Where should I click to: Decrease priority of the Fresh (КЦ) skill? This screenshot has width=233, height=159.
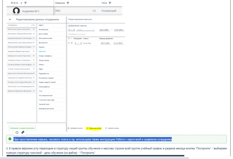75,43
